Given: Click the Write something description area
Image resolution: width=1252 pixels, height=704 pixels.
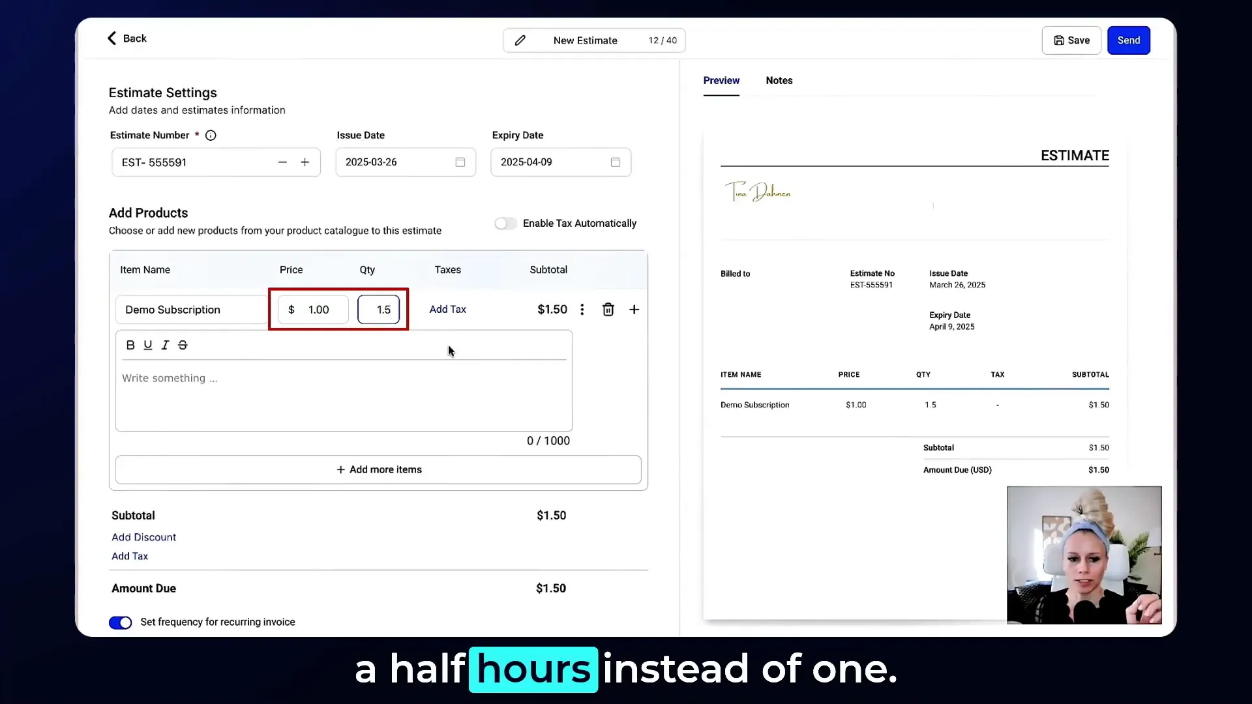Looking at the screenshot, I should click(x=344, y=396).
